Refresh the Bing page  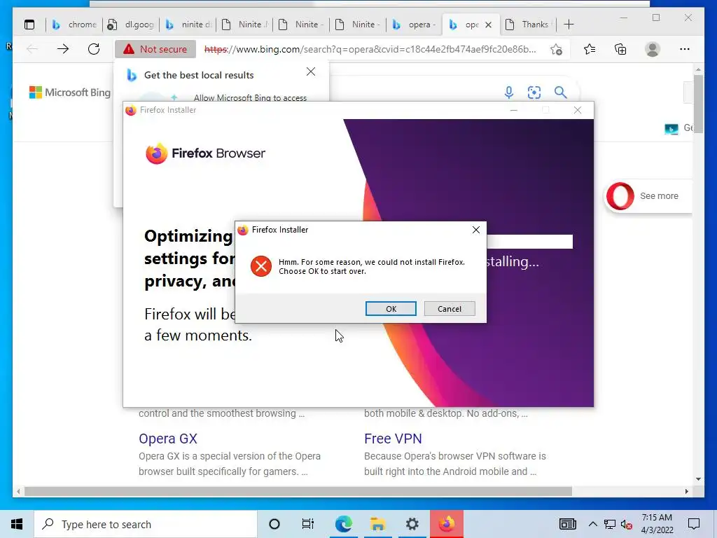(x=94, y=49)
